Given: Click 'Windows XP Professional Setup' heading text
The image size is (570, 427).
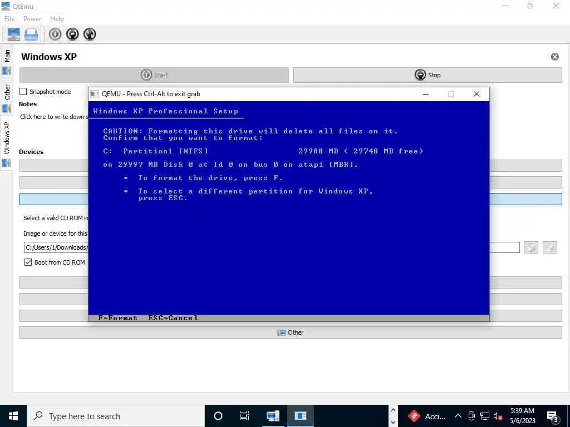Looking at the screenshot, I should pos(166,111).
